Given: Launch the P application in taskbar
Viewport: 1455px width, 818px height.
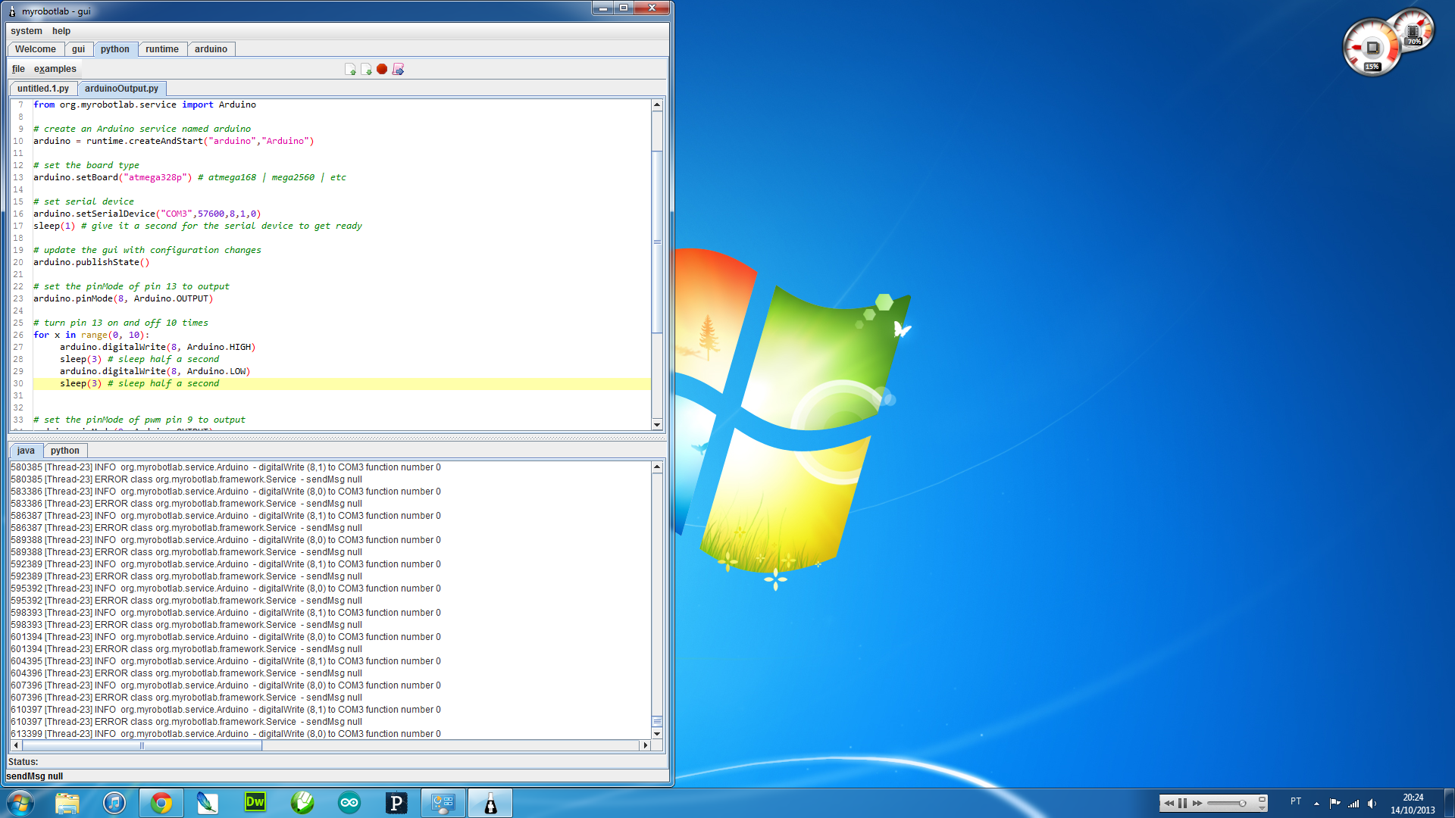Looking at the screenshot, I should pyautogui.click(x=396, y=803).
